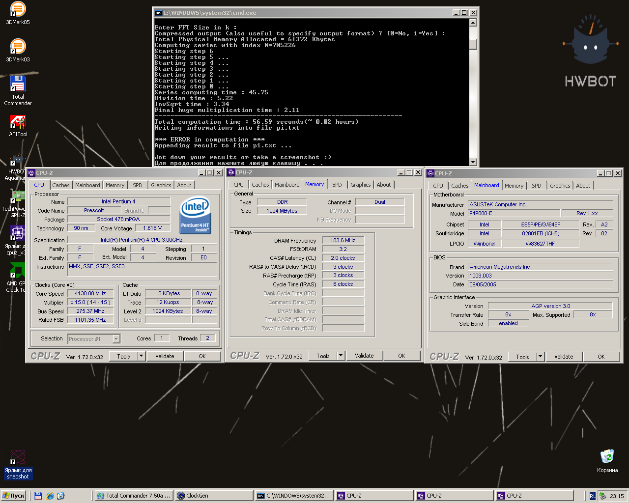The image size is (629, 503).
Task: Expand Tools dropdown arrow in left CPU-Z
Action: 142,356
